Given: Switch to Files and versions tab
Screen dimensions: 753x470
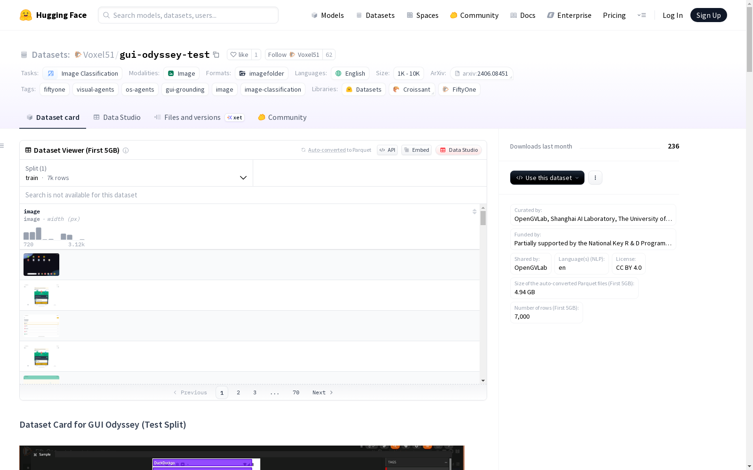Looking at the screenshot, I should [x=199, y=117].
